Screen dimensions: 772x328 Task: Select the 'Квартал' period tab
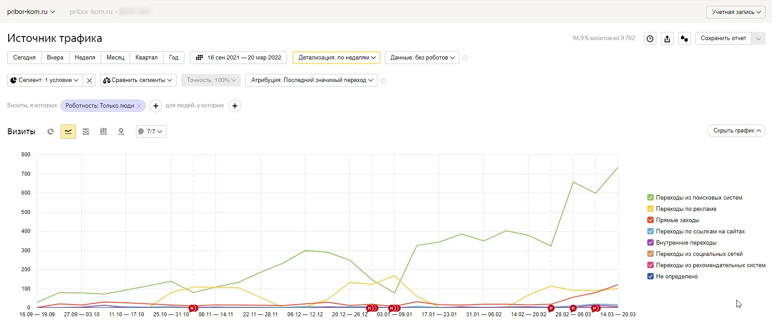(146, 58)
